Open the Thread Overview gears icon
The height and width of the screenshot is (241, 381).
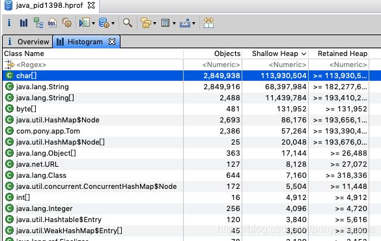(67, 23)
